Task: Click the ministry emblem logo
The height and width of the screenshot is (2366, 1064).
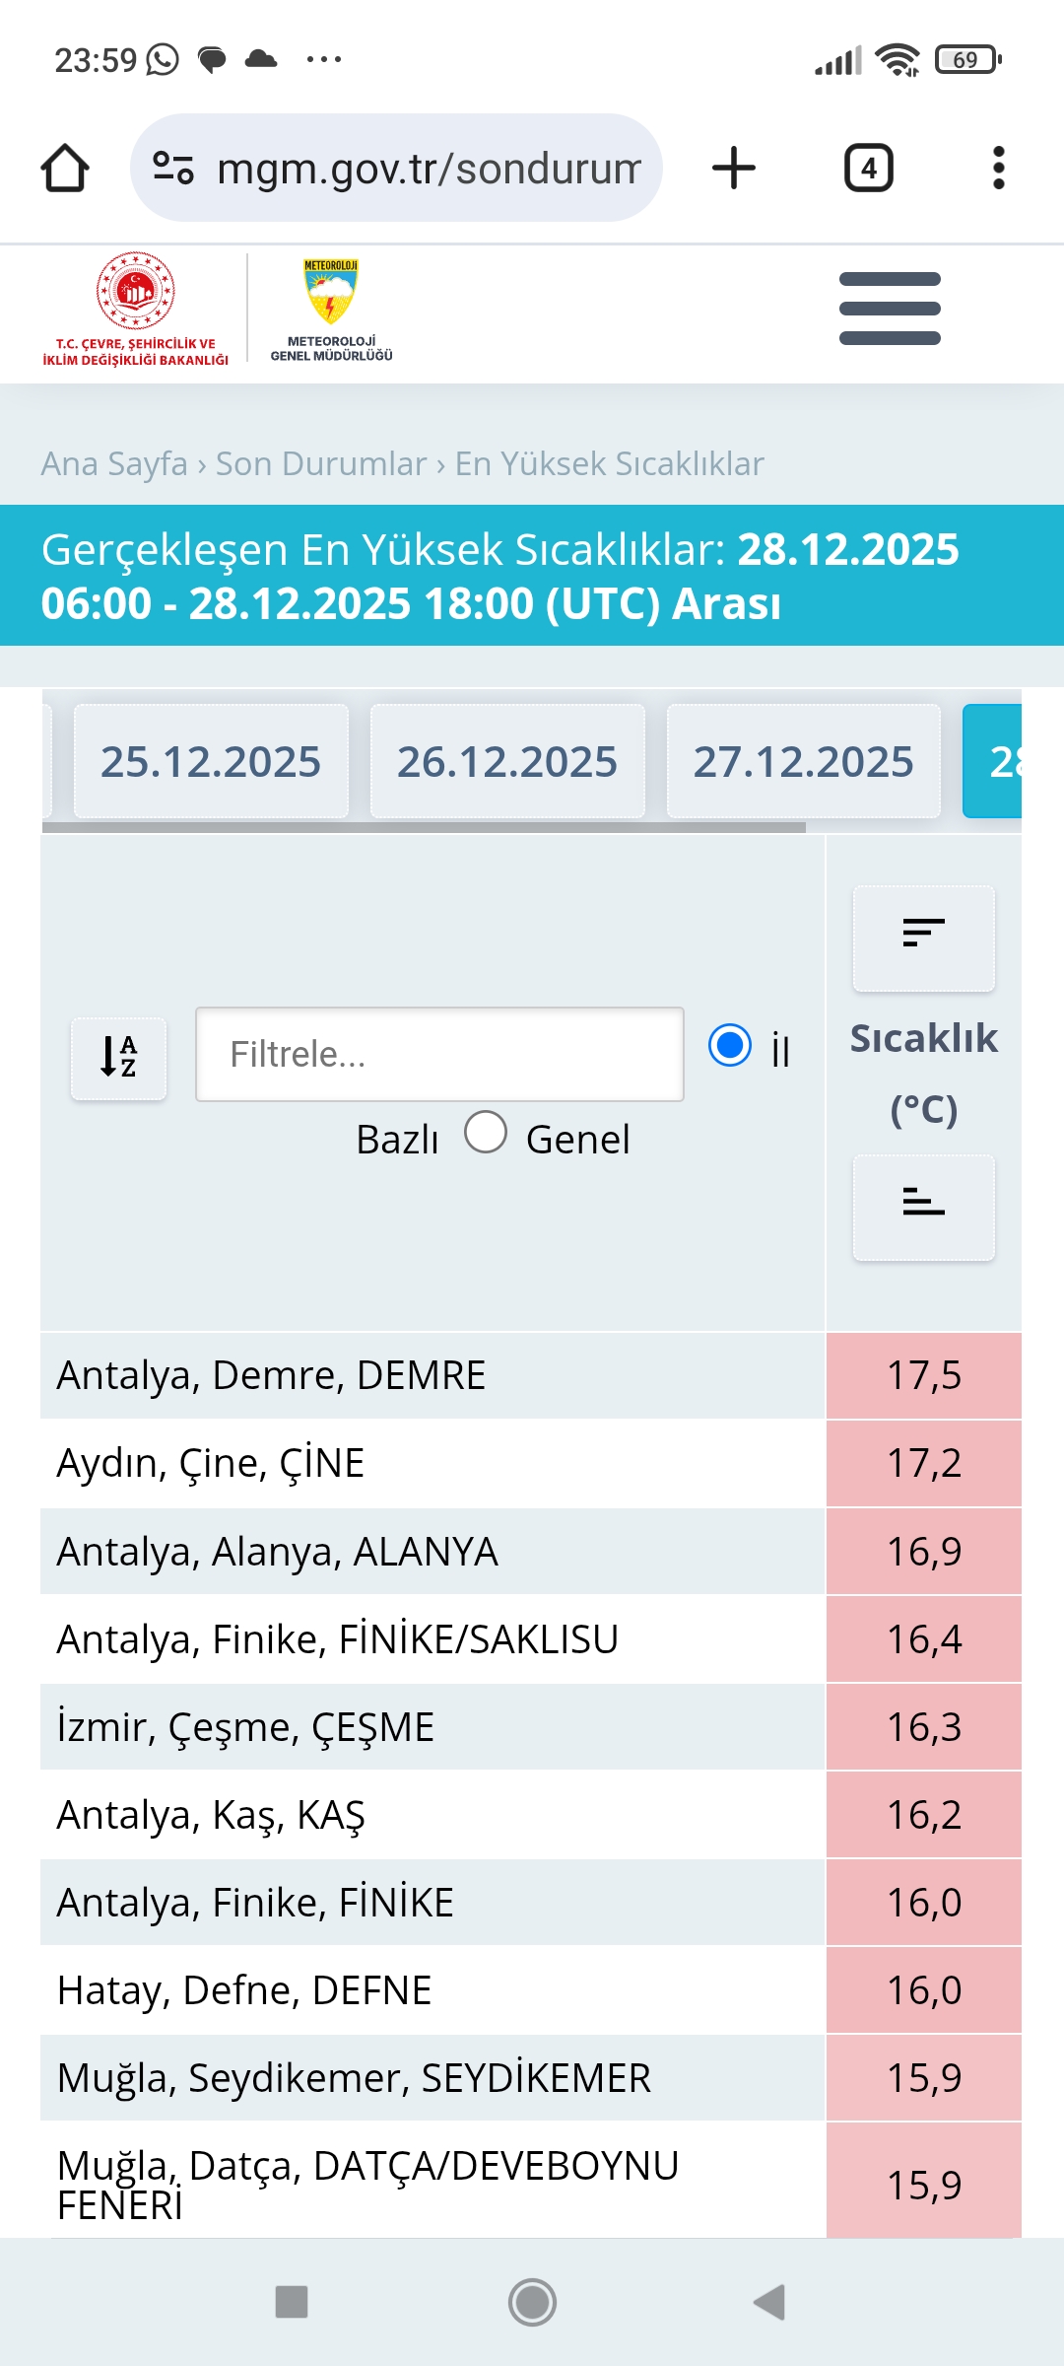Action: 136,310
